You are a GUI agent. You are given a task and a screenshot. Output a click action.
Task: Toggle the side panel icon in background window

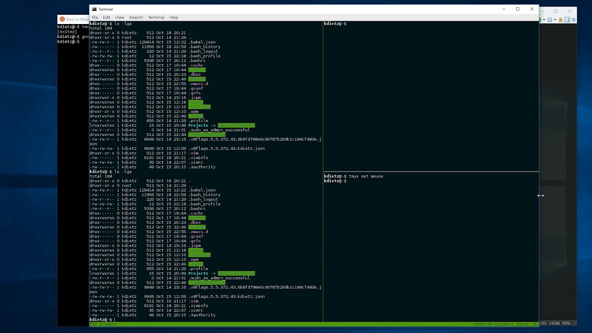point(567,20)
